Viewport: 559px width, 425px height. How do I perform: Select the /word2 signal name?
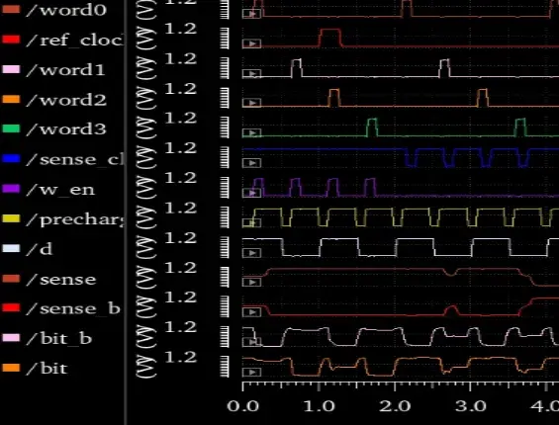tap(66, 100)
